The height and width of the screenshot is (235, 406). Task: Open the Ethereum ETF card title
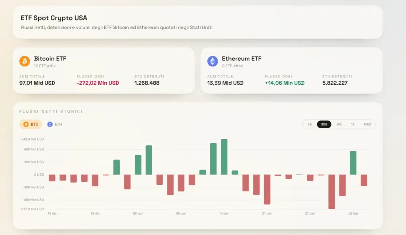(x=241, y=59)
